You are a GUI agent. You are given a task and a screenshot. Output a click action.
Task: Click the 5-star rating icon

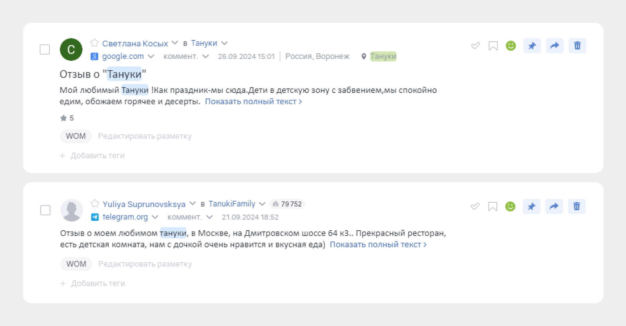(63, 118)
